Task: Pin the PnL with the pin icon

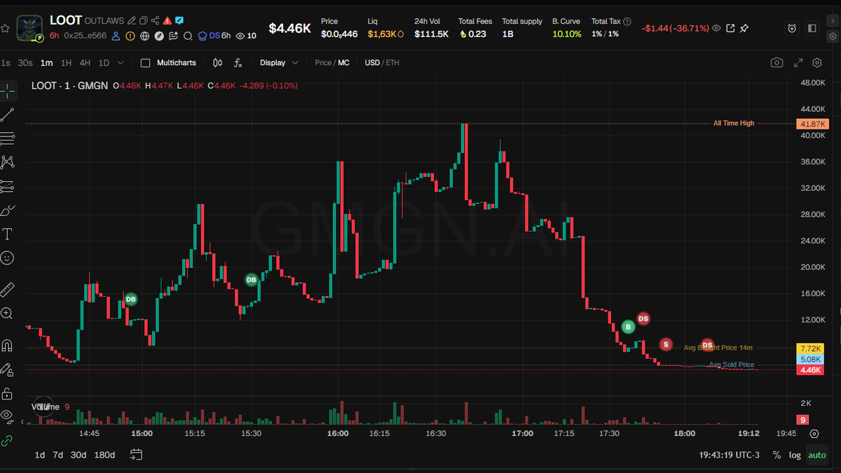Action: (x=744, y=29)
